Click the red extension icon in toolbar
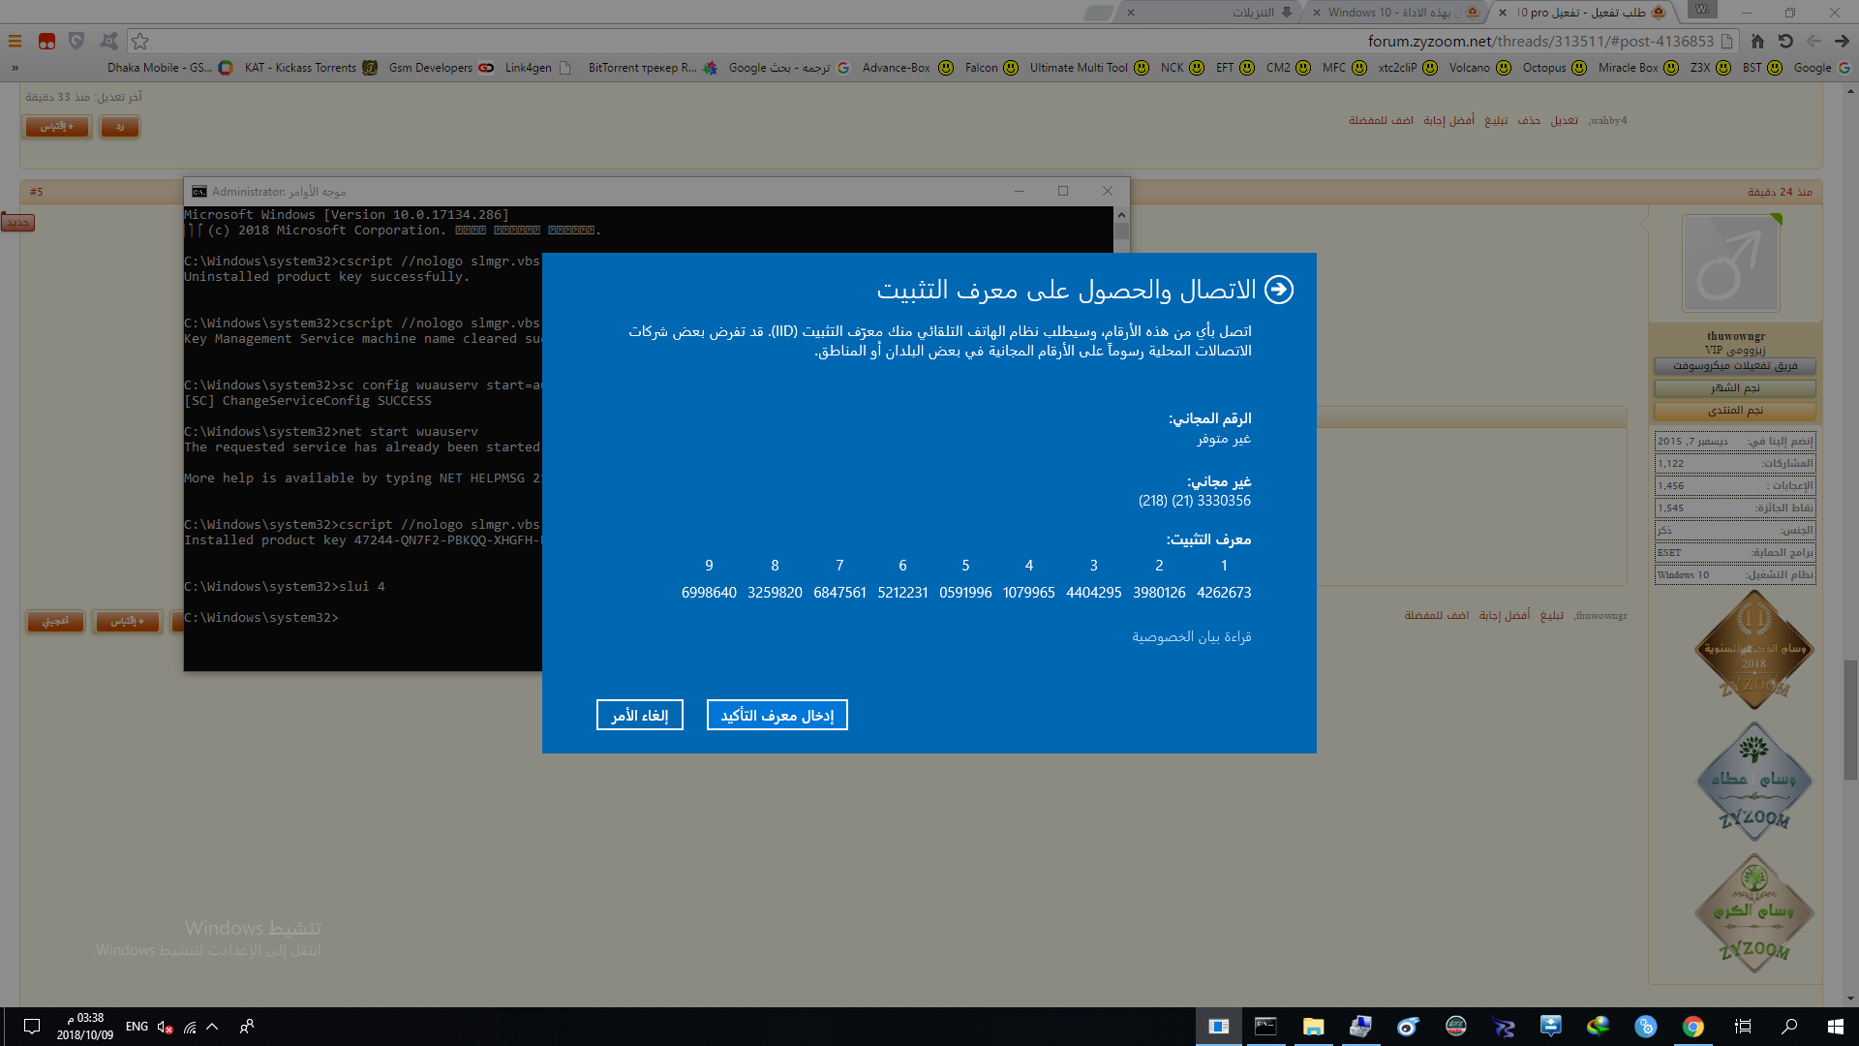Image resolution: width=1859 pixels, height=1046 pixels. pyautogui.click(x=46, y=41)
